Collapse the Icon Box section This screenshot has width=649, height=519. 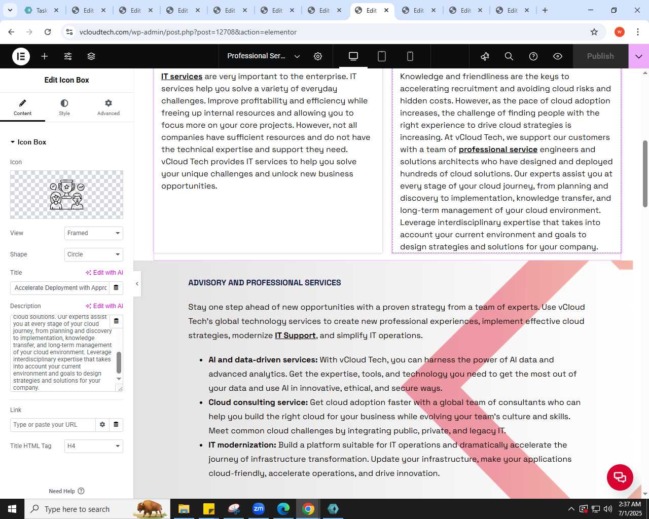[x=28, y=142]
